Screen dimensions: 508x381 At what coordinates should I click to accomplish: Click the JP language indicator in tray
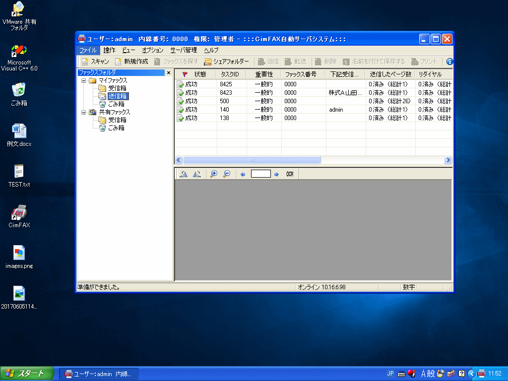(x=390, y=374)
